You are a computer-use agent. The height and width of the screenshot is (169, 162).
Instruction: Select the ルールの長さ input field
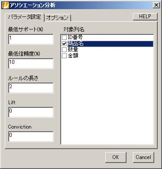click(x=31, y=88)
